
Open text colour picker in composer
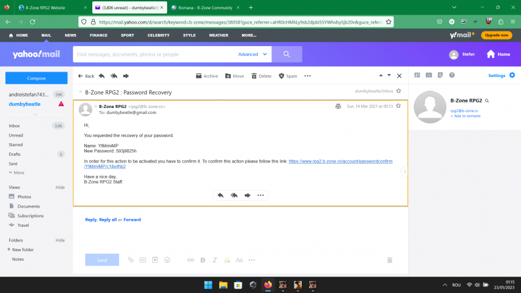(x=227, y=260)
